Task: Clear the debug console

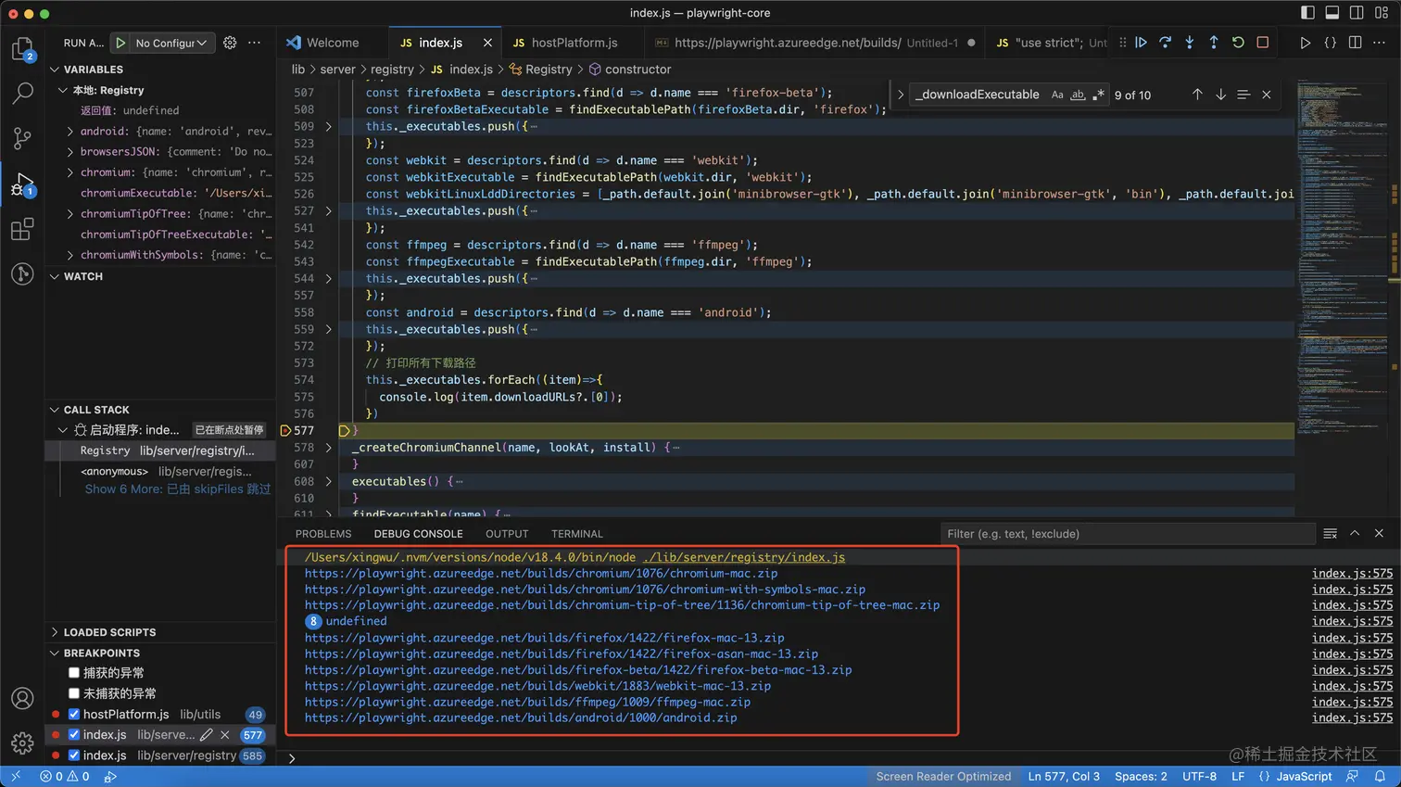Action: click(1331, 534)
